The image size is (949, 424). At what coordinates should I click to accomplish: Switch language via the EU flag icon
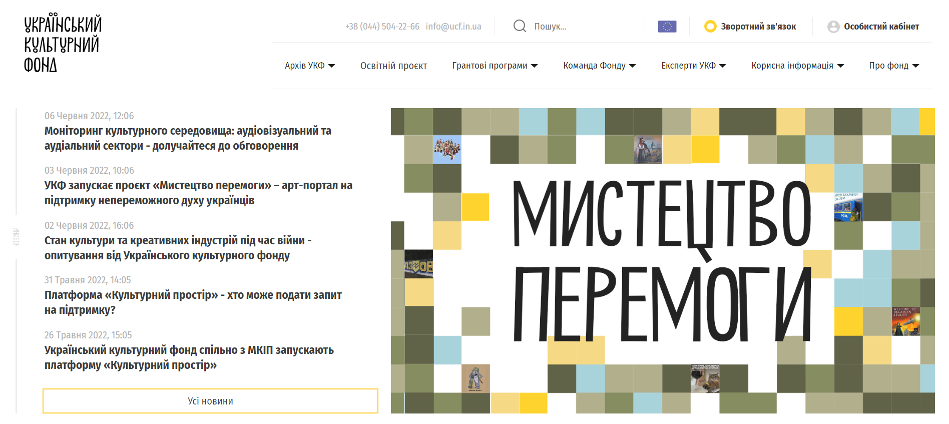point(667,27)
